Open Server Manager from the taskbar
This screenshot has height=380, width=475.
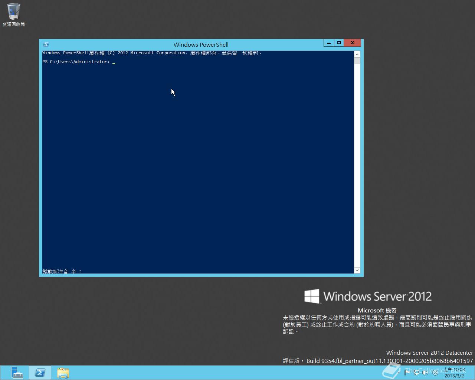17,373
